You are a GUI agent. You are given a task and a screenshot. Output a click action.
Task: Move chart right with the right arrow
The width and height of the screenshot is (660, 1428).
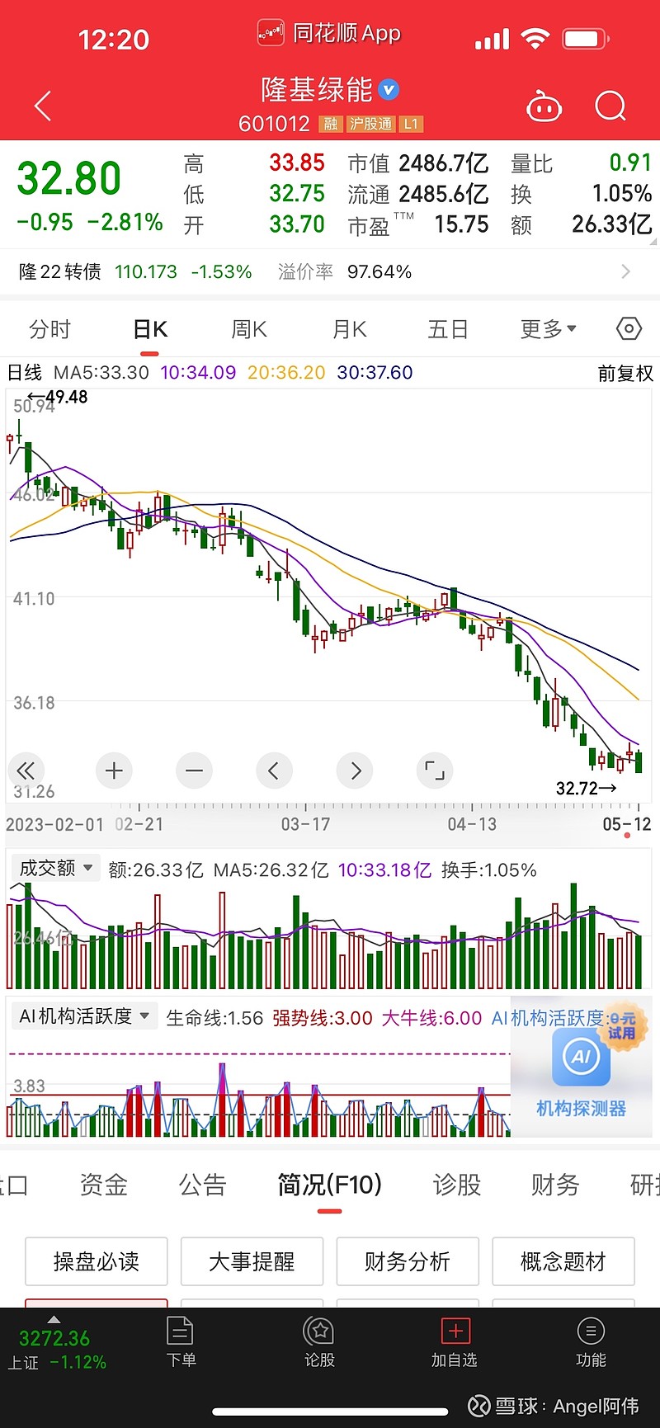click(355, 771)
